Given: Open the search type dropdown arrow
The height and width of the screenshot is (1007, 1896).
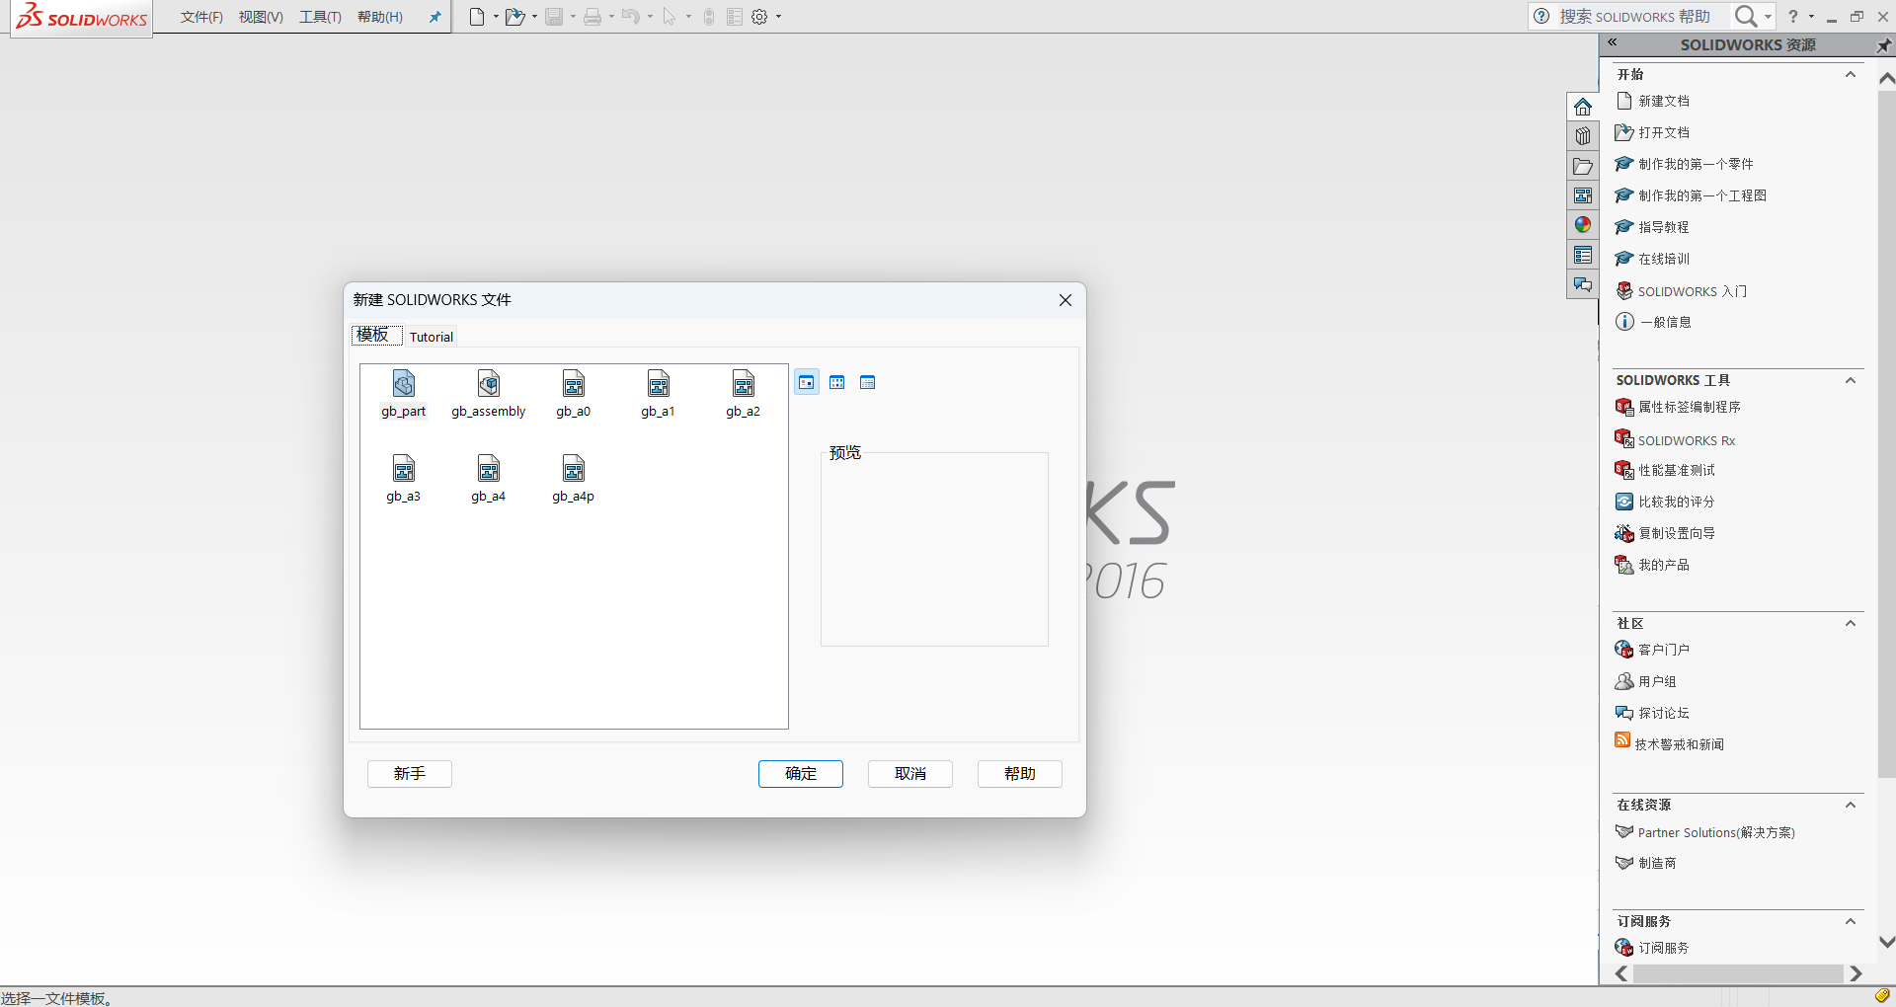Looking at the screenshot, I should click(1768, 16).
